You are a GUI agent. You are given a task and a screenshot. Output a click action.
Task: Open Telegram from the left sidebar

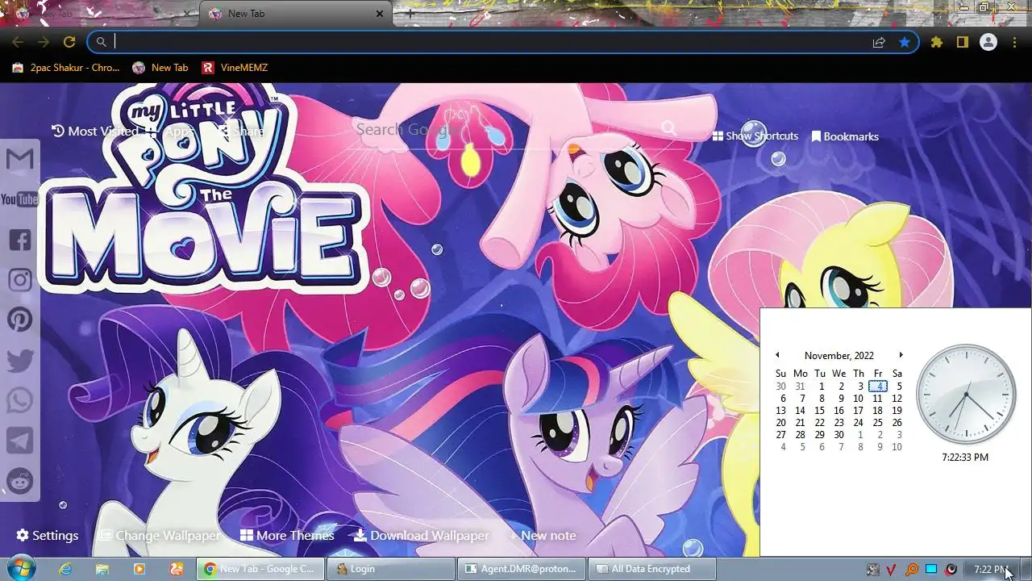[19, 441]
